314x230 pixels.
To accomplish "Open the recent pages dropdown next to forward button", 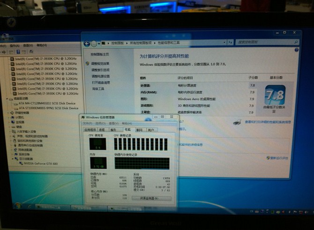I will pos(99,43).
